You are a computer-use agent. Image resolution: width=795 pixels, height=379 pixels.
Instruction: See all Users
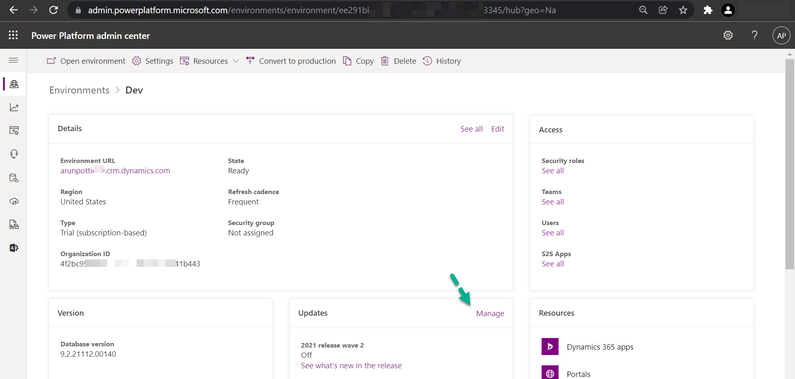pos(553,233)
